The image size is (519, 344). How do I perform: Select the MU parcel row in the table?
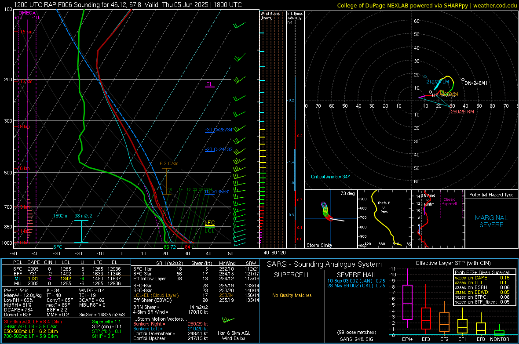point(66,283)
